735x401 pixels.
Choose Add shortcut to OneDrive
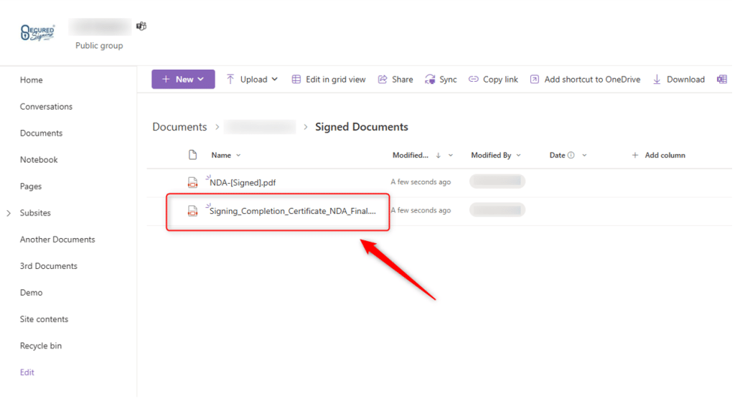tap(585, 79)
